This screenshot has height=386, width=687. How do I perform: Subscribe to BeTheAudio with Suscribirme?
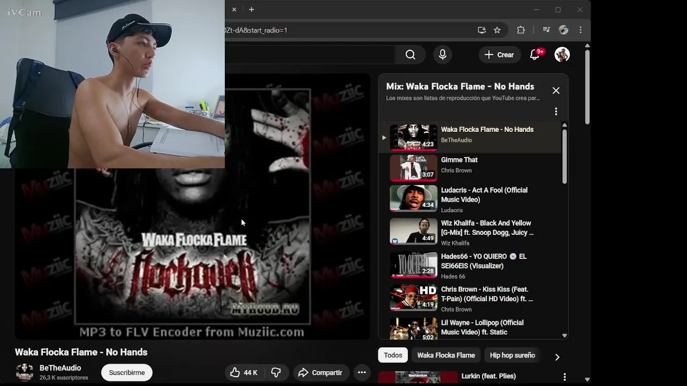pyautogui.click(x=127, y=373)
